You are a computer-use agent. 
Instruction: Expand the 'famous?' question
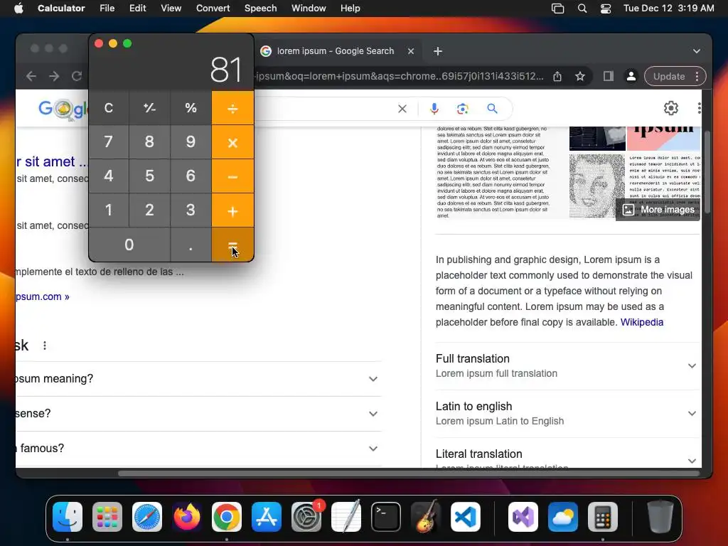tap(199, 449)
